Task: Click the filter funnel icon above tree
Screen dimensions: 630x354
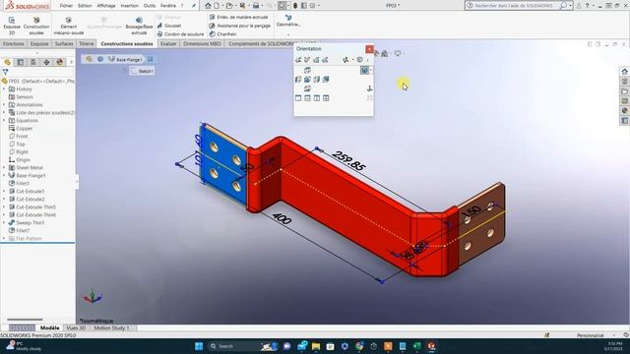Action: pos(5,72)
